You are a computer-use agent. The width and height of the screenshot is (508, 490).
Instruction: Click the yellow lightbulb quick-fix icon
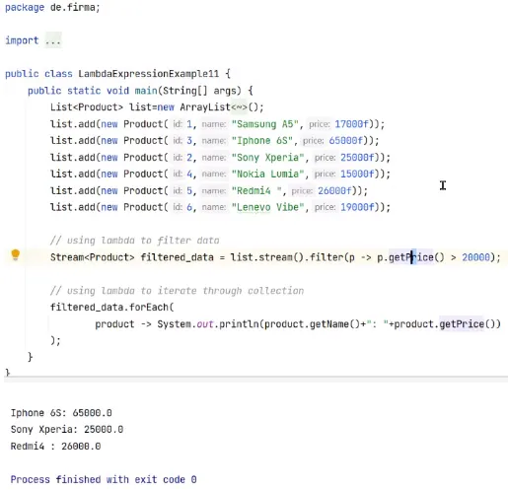pos(16,254)
